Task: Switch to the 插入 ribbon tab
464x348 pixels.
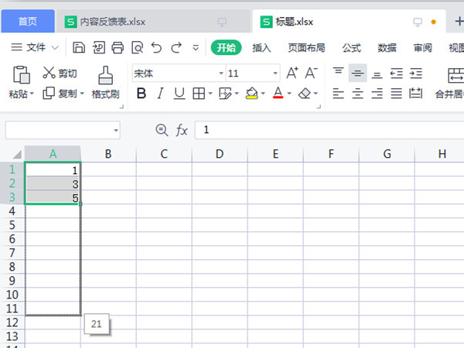Action: coord(262,48)
